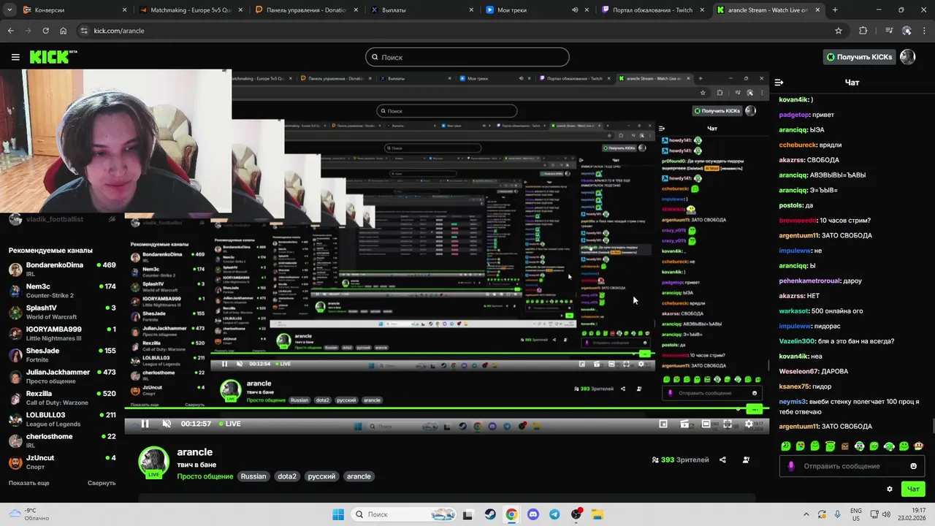Open JulianJackhammer recommended channel

click(x=62, y=376)
